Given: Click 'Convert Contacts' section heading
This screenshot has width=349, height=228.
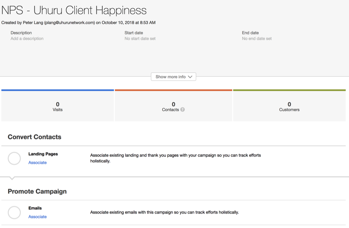Looking at the screenshot, I should [34, 137].
